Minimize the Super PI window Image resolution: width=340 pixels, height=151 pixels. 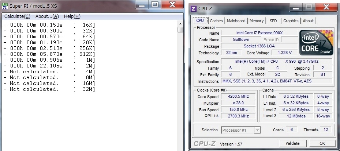tap(142, 5)
